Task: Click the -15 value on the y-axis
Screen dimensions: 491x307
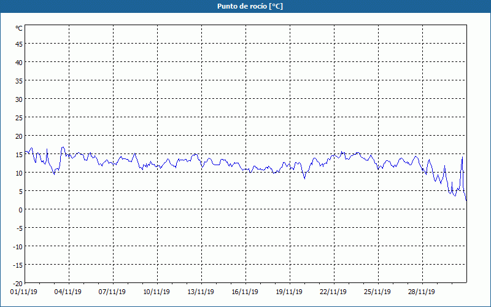Action: click(x=18, y=265)
